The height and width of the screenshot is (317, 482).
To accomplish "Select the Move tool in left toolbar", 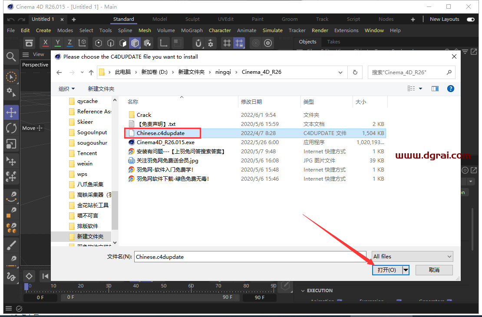I will 11,112.
